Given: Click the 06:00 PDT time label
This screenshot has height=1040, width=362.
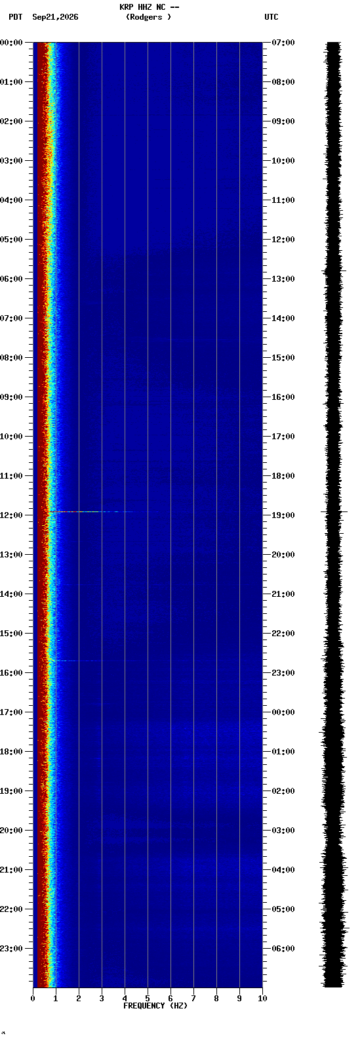Looking at the screenshot, I should point(11,279).
